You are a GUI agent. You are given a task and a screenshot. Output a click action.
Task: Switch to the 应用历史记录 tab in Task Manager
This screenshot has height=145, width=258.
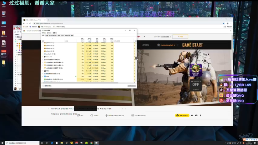[53, 35]
